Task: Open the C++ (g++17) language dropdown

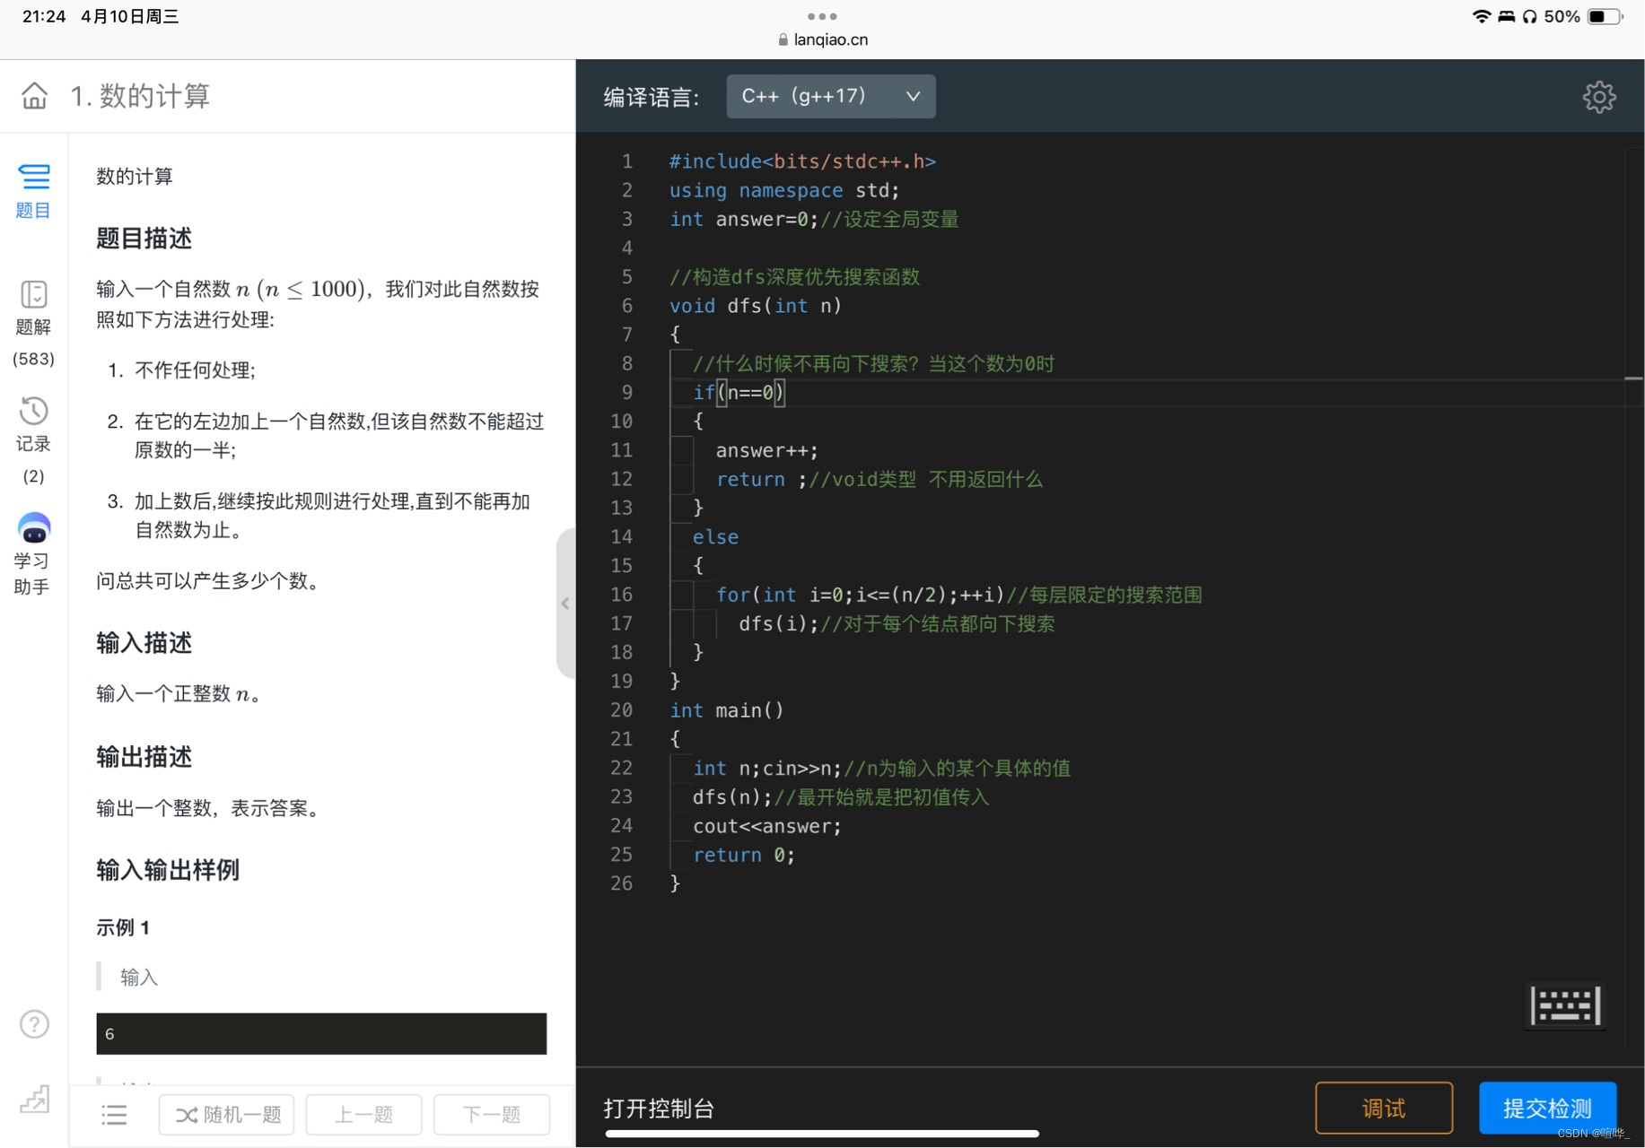Action: (x=830, y=96)
